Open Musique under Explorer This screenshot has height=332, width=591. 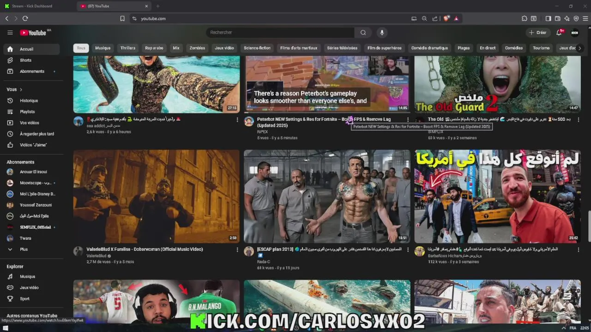pos(31,276)
